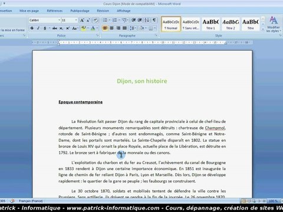Open line spacing options
Image resolution: width=283 pixels, height=212 pixels.
click(x=133, y=28)
